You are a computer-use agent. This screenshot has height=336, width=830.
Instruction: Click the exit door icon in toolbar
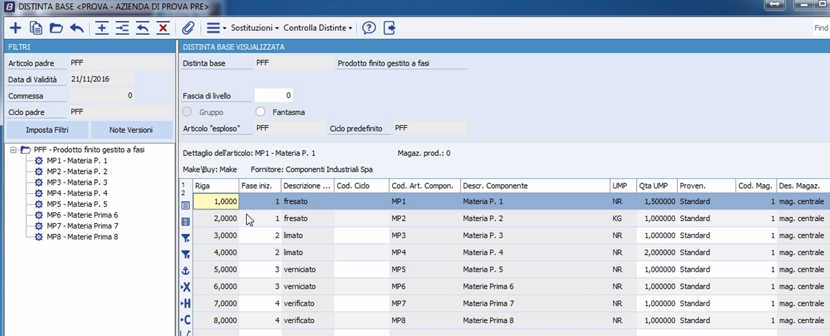tap(389, 28)
